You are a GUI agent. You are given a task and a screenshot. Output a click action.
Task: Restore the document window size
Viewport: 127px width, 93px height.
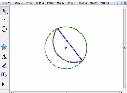tap(121, 3)
